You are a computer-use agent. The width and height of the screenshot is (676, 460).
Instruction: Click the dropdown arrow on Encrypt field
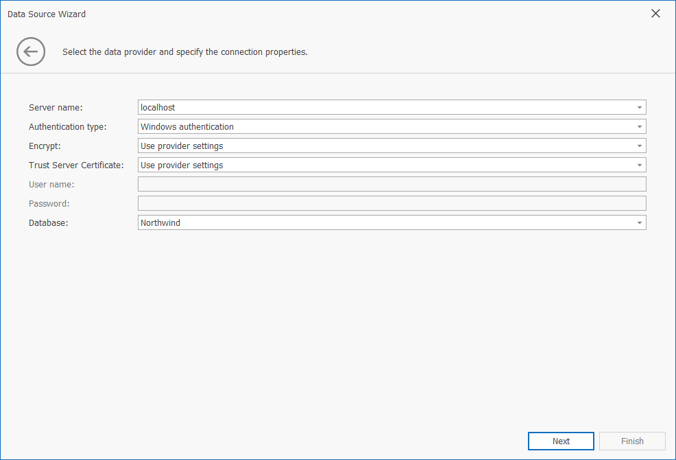tap(639, 146)
